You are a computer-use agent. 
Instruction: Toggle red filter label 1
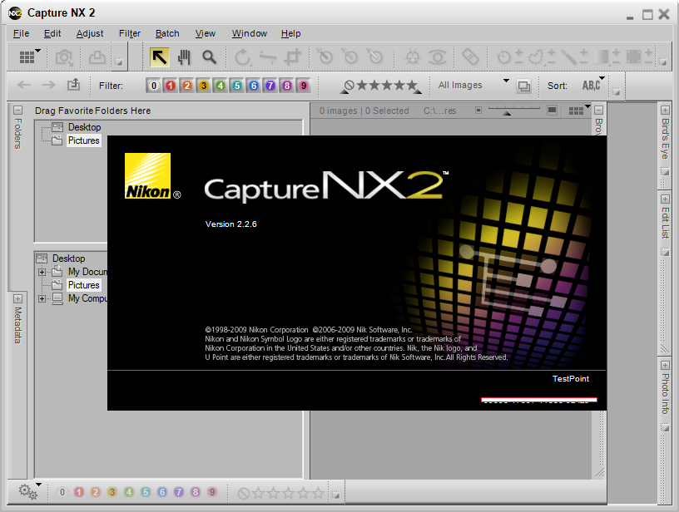pyautogui.click(x=171, y=86)
